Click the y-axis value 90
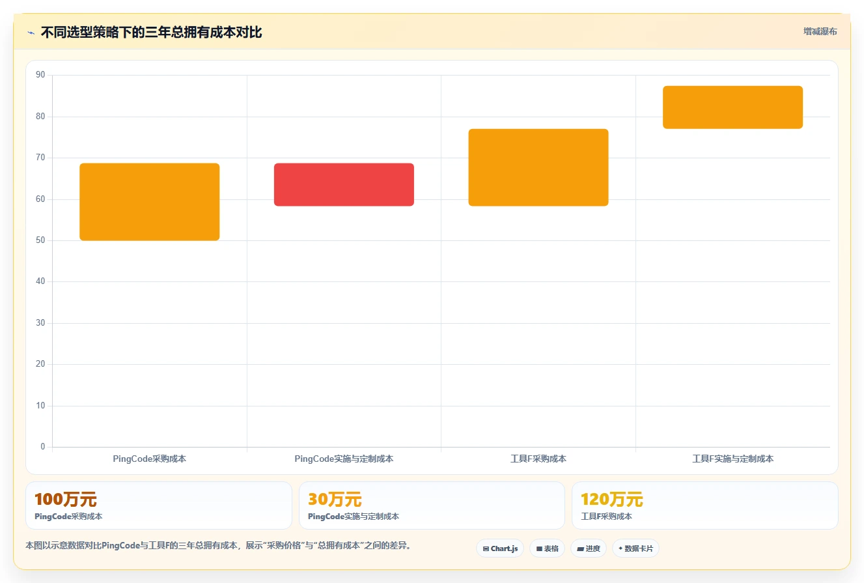Viewport: 864px width, 583px height. [x=40, y=75]
